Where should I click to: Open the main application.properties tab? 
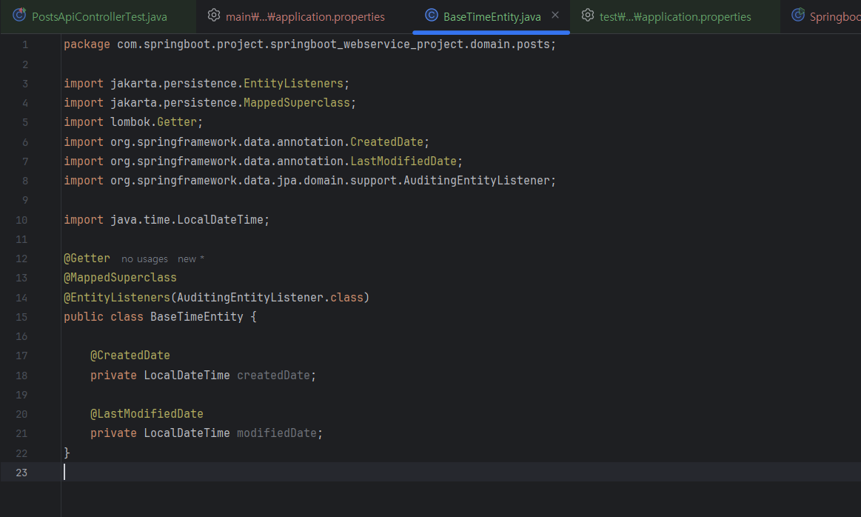(305, 16)
